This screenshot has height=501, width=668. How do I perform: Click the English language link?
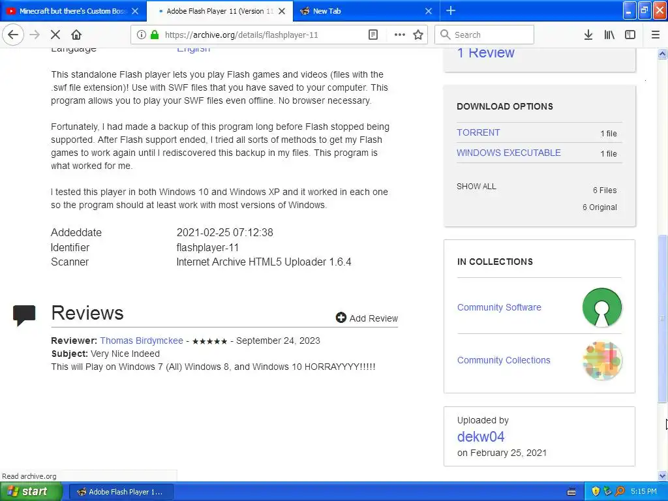[193, 50]
